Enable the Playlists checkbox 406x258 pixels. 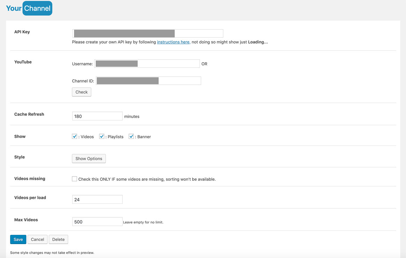102,136
